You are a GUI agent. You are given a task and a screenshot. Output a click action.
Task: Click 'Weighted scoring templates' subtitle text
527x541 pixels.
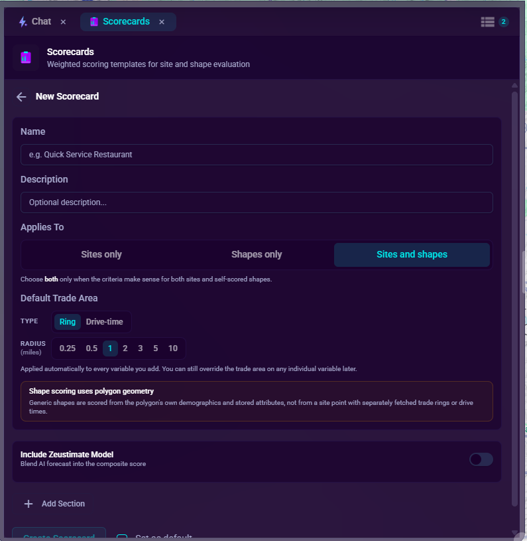coord(148,64)
